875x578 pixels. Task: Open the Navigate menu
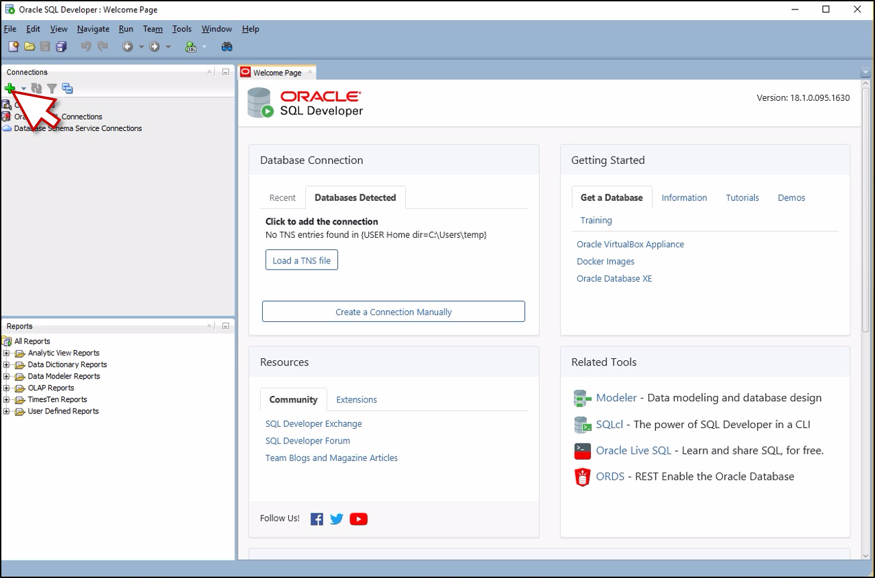click(93, 29)
